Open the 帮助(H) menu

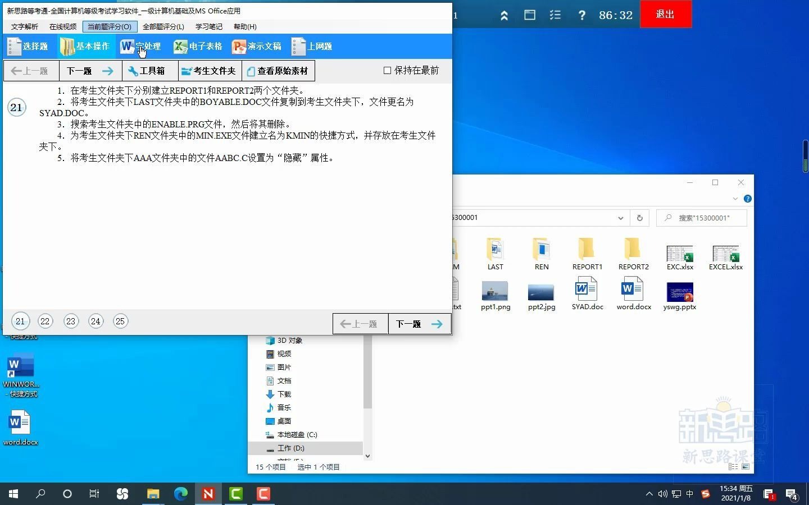pyautogui.click(x=245, y=26)
